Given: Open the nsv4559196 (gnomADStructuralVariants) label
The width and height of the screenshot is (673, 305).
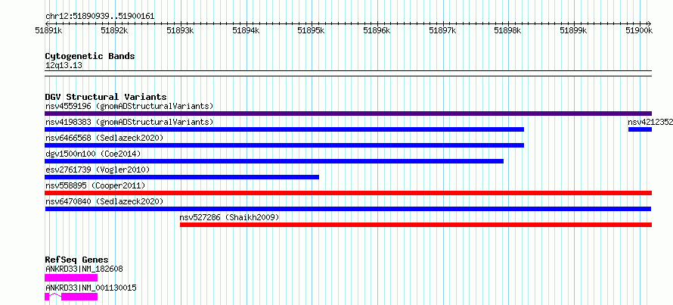Looking at the screenshot, I should (129, 106).
